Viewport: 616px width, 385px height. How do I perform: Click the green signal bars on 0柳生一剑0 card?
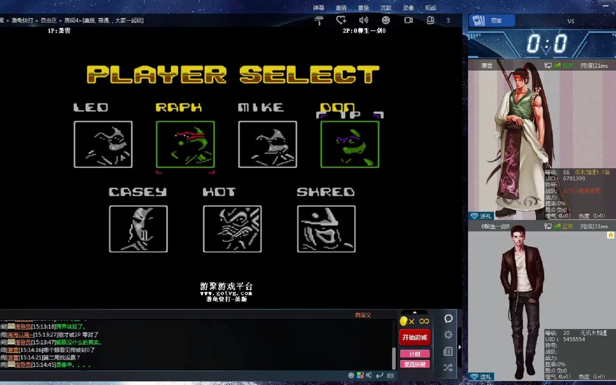point(557,226)
